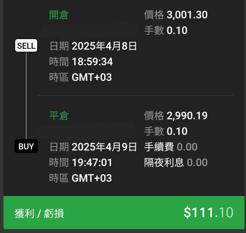Tap the opening 手數 0.10 value
Viewport: 246px width, 233px height.
click(x=177, y=31)
